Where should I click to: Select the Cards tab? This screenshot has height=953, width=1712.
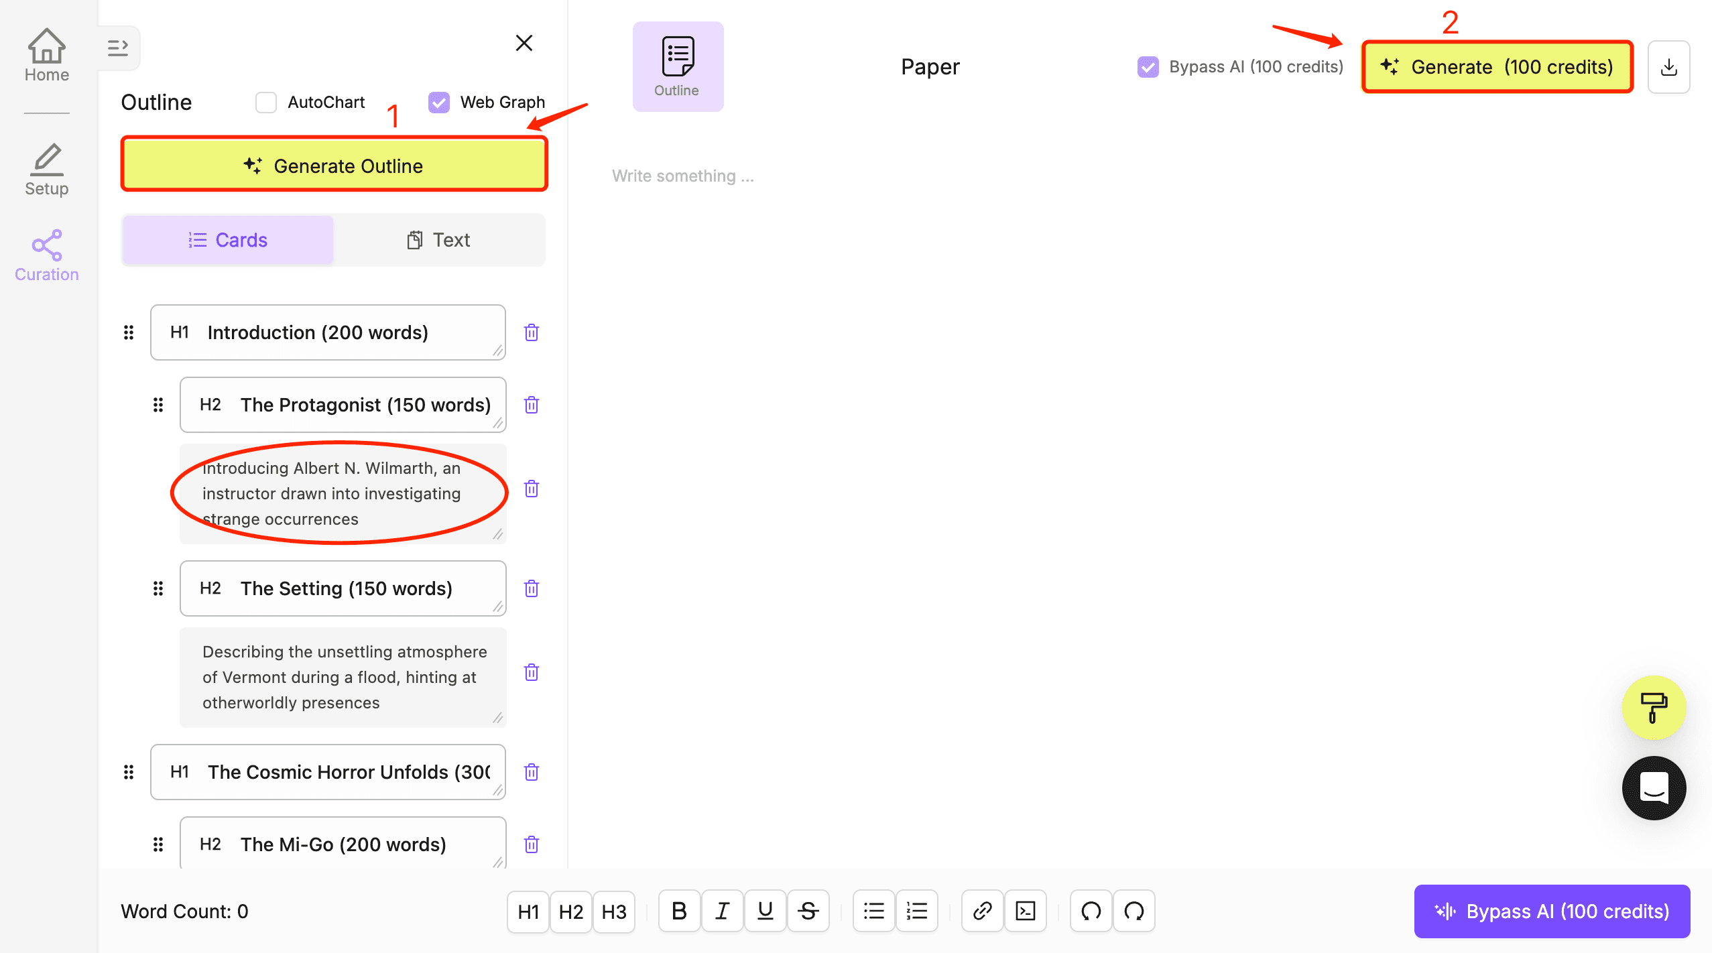click(x=228, y=240)
